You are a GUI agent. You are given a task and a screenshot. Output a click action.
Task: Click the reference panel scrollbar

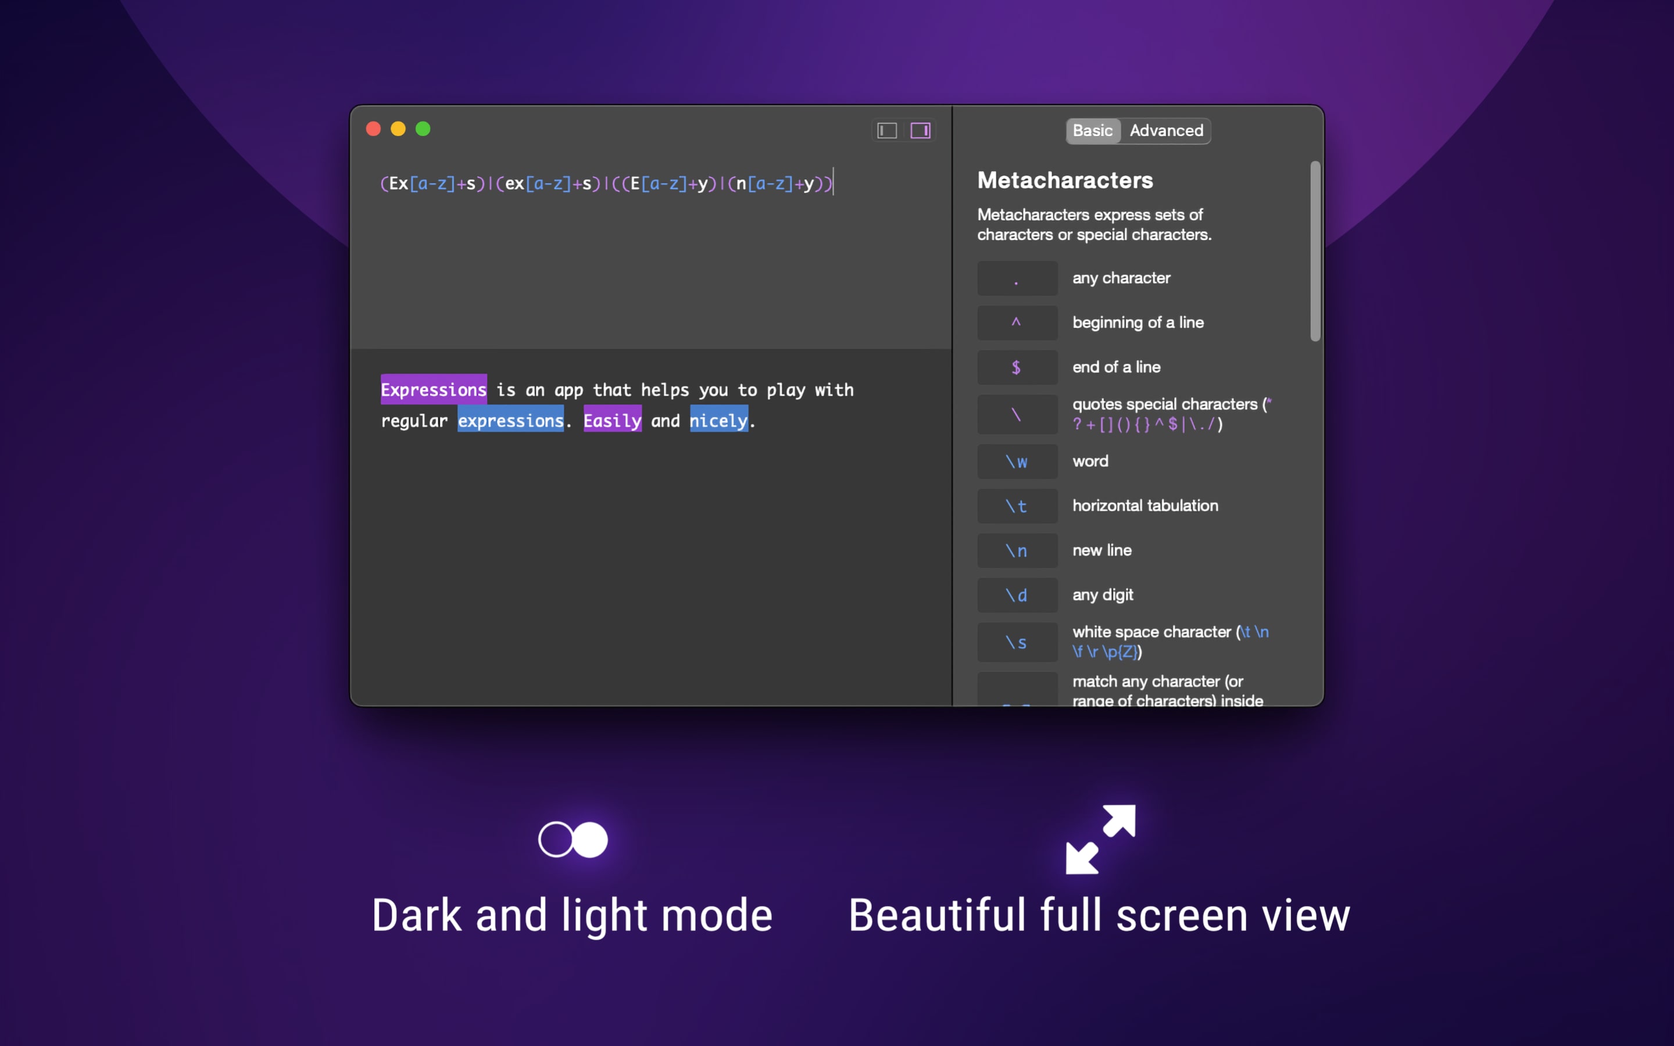click(x=1315, y=251)
